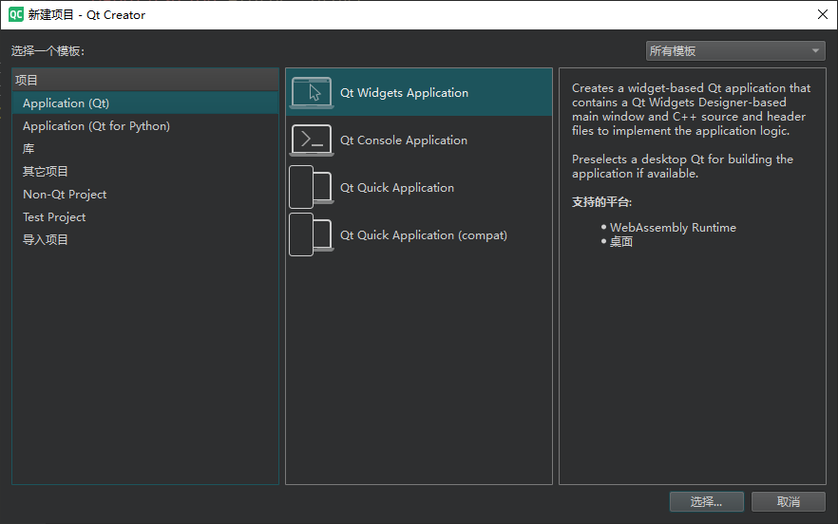Click the Qt Quick Application device icon

click(x=312, y=188)
